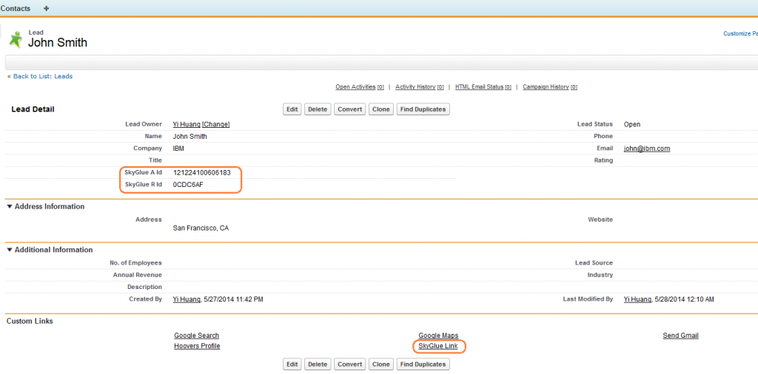Viewport: 758px width, 374px height.
Task: Click the top Convert button
Action: tap(350, 109)
